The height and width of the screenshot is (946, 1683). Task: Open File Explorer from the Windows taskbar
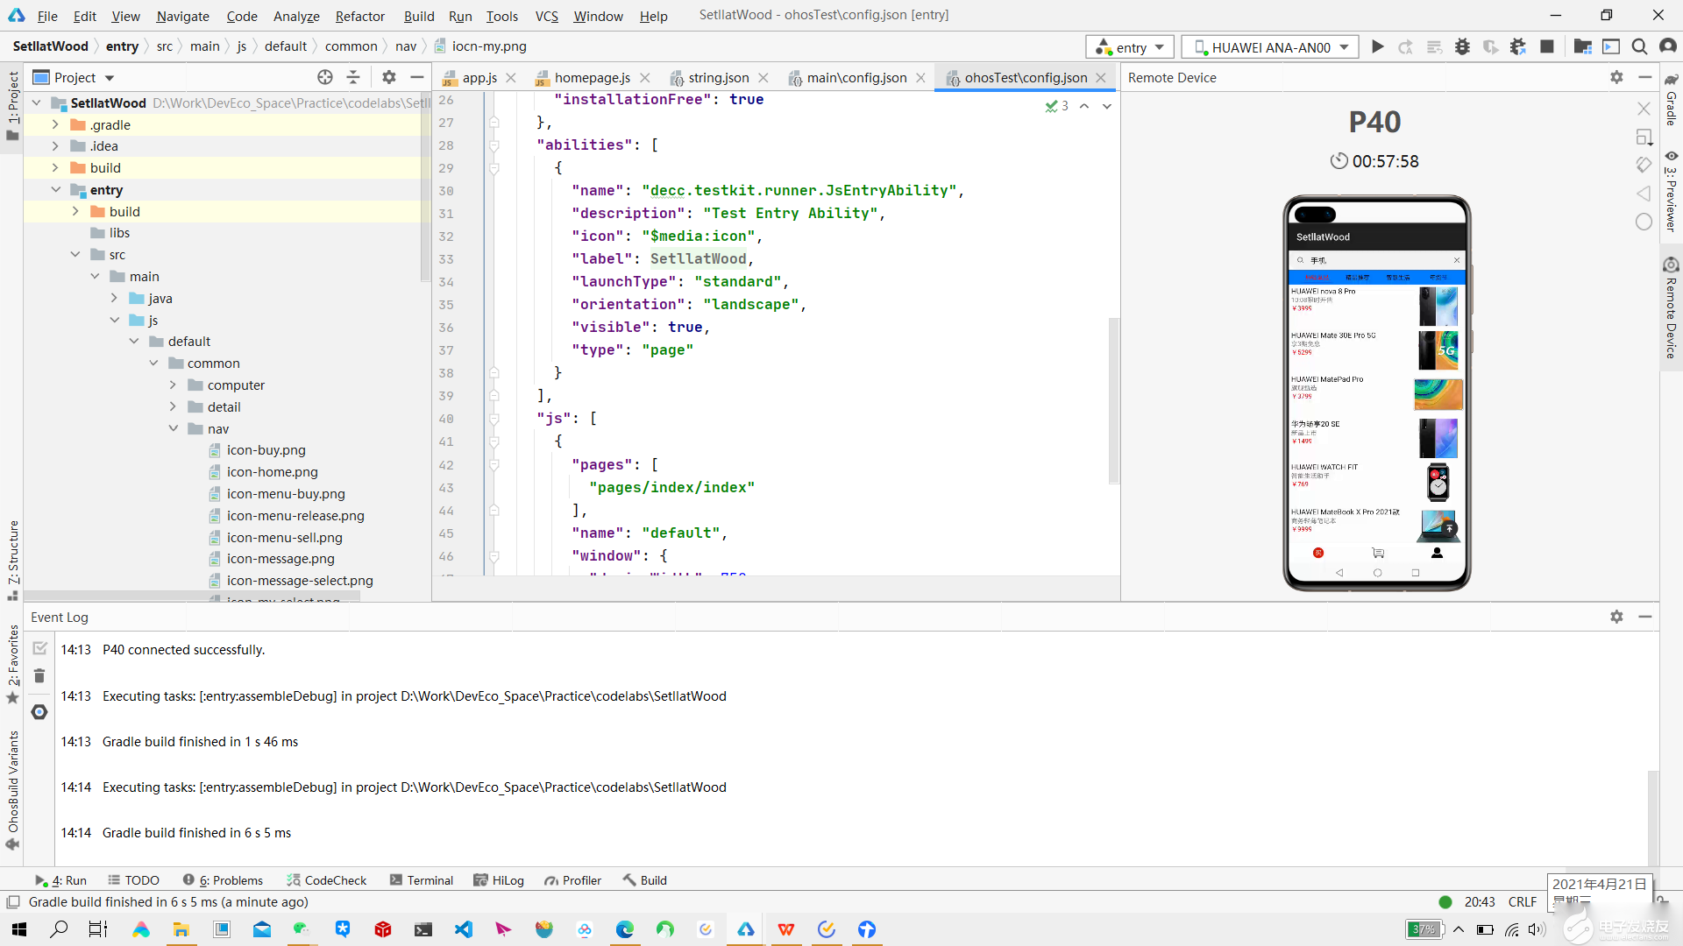(181, 929)
